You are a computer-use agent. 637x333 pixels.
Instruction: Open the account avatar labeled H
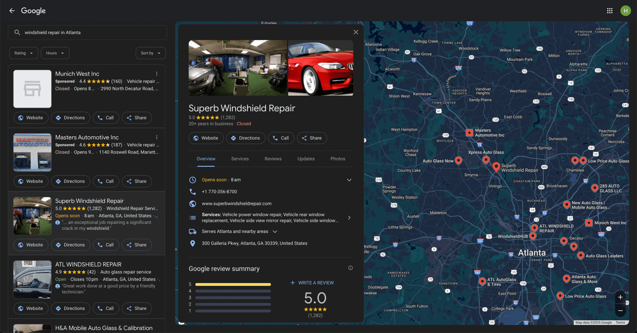point(625,11)
